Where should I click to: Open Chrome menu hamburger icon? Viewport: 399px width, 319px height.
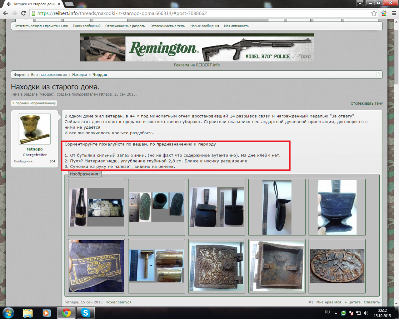coord(393,14)
